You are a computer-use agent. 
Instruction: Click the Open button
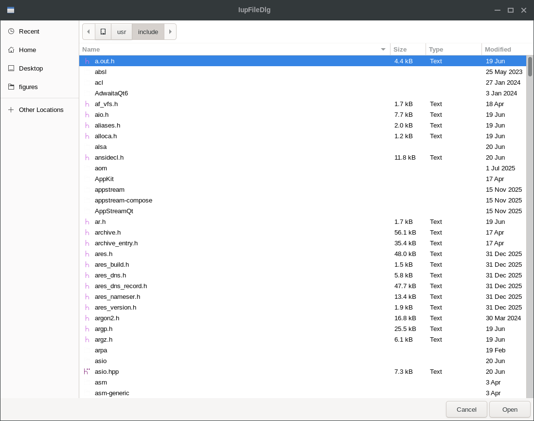pos(510,409)
